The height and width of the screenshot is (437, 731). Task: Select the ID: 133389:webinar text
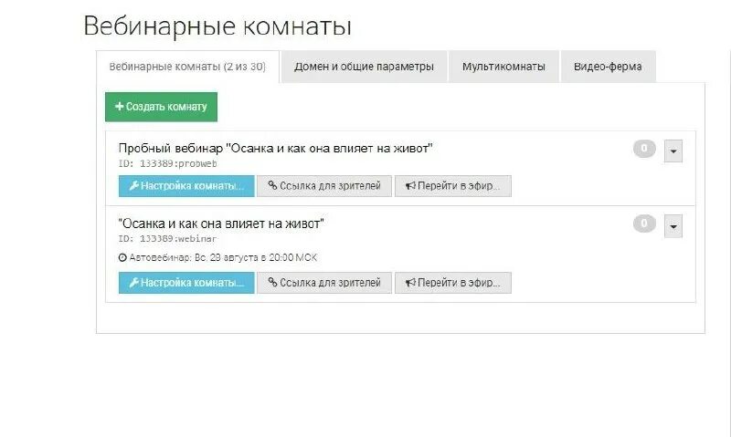click(x=168, y=238)
